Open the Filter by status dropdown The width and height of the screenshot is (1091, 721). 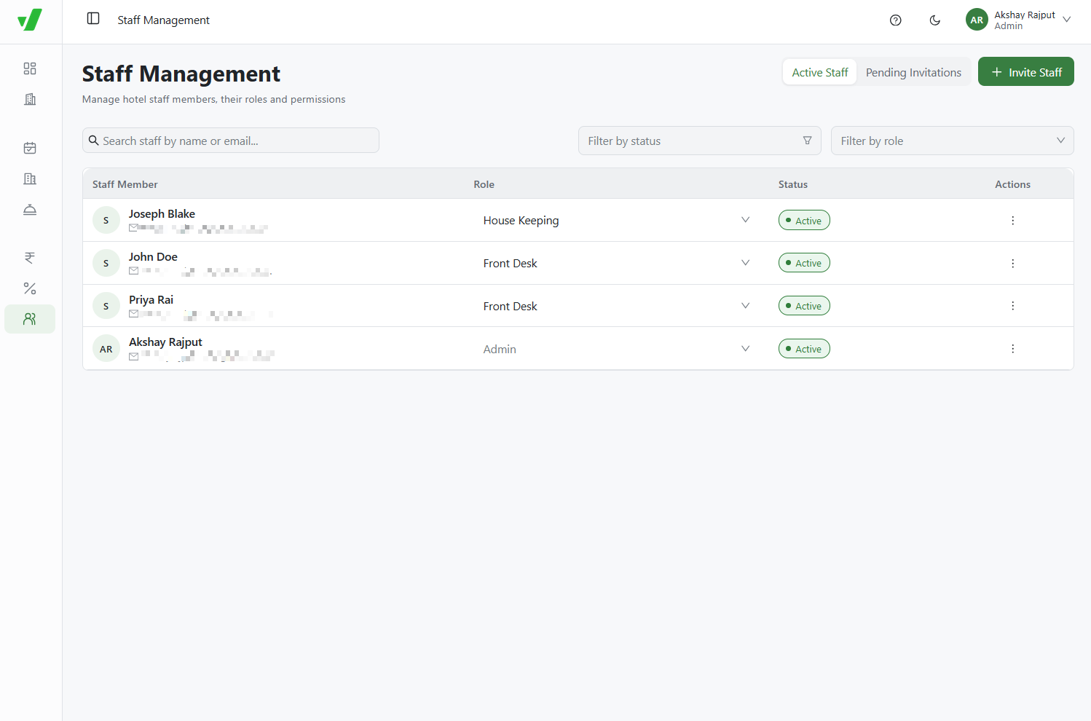[x=700, y=141]
